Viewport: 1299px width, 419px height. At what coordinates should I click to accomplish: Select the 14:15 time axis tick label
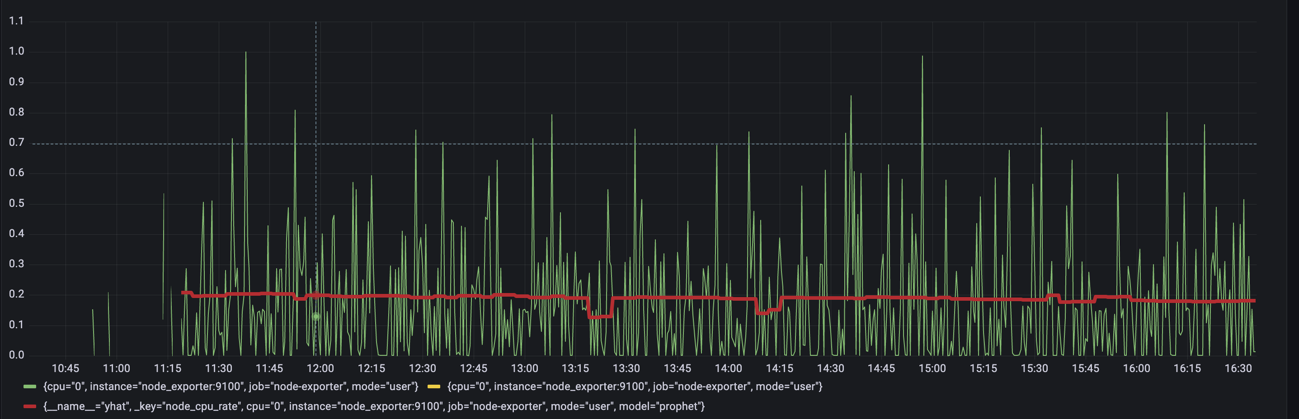779,368
